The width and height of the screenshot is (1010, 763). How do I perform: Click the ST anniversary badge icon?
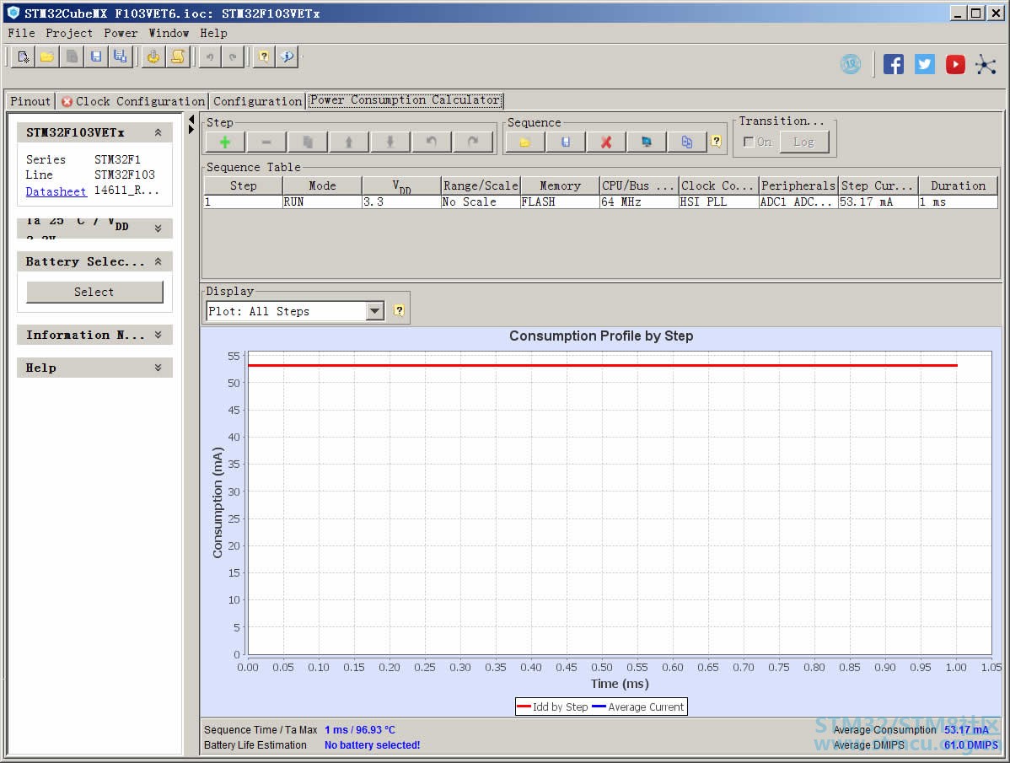coord(851,64)
